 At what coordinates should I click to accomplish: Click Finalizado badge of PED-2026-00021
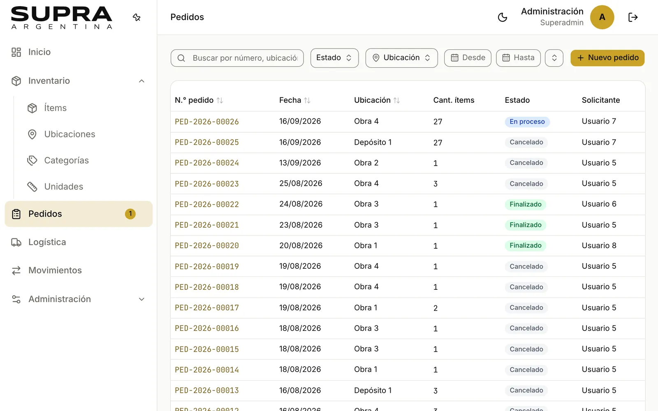coord(526,225)
